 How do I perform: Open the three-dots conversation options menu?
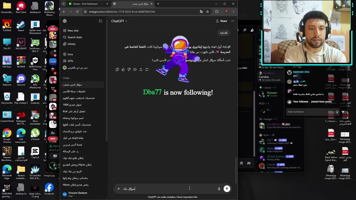233,21
